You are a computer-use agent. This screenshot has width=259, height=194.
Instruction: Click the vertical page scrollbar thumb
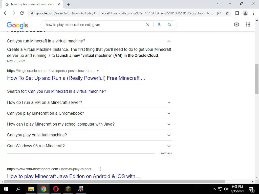[257, 79]
